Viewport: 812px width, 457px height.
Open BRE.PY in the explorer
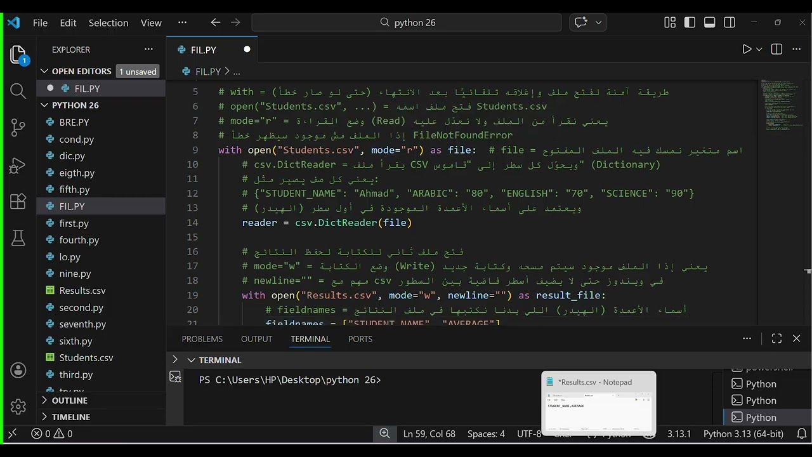click(74, 122)
